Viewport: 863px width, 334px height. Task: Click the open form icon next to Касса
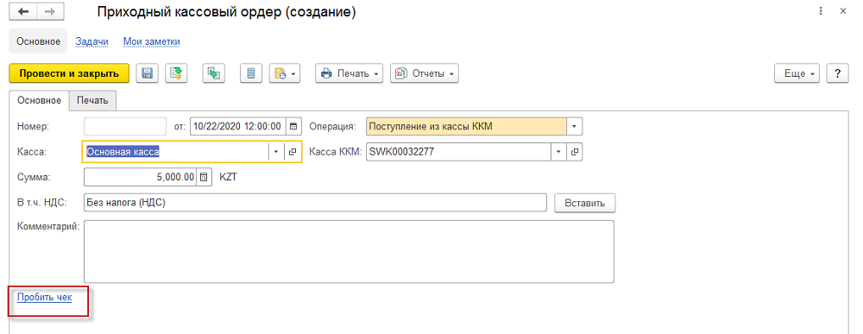tap(293, 151)
